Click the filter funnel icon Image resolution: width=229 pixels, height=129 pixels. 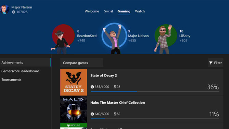point(211,63)
